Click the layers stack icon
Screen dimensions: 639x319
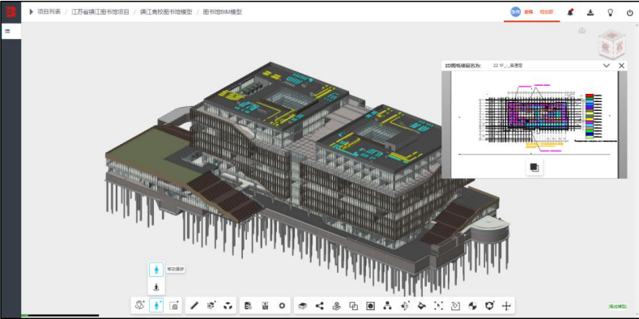pos(303,305)
